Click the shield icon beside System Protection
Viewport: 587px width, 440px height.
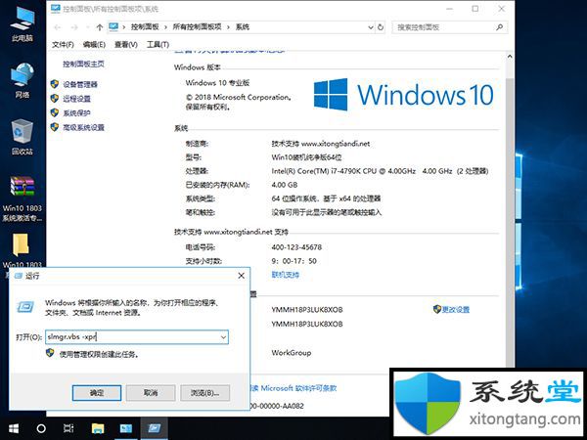[x=55, y=112]
